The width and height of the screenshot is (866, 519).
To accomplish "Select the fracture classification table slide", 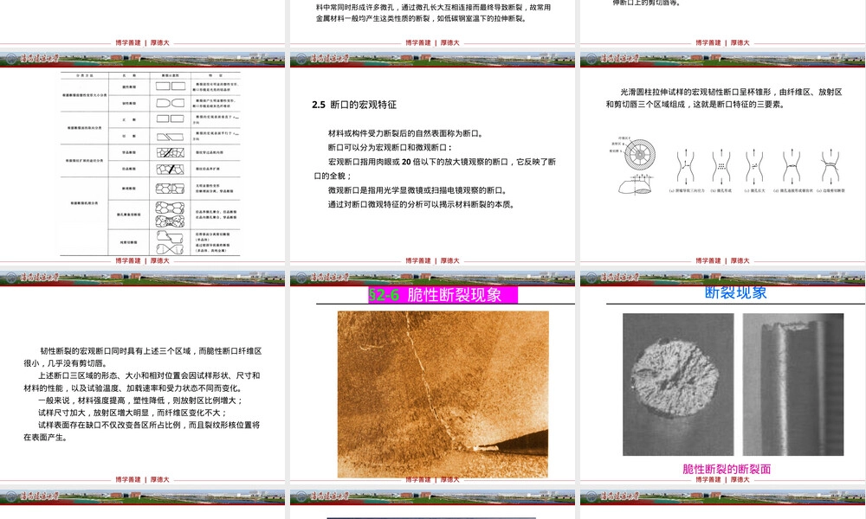I will [x=143, y=159].
